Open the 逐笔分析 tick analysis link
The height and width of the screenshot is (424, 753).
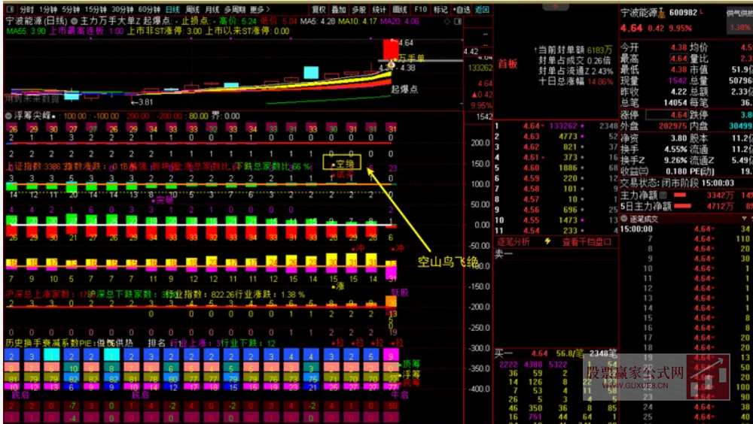click(x=514, y=242)
